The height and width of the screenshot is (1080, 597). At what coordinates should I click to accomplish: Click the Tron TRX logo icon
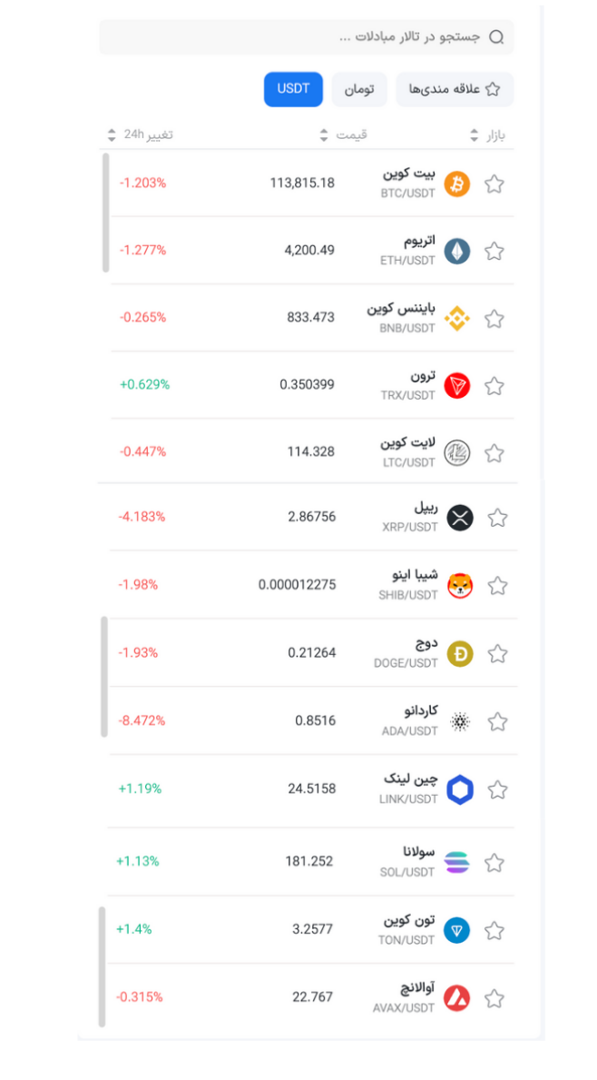(457, 386)
